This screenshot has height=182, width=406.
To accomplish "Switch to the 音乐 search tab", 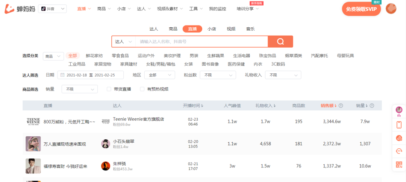I will [250, 29].
